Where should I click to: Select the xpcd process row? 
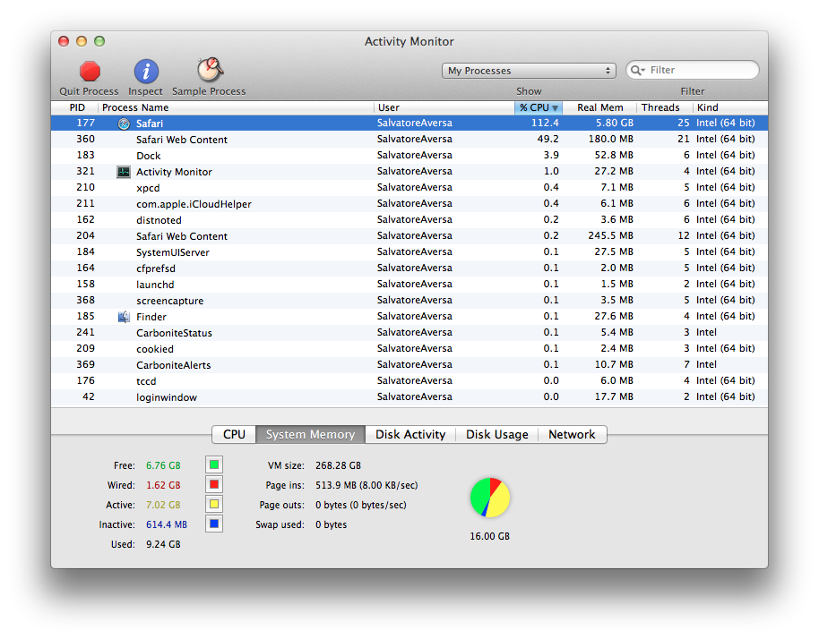click(409, 188)
